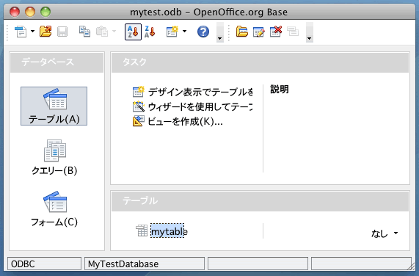
Task: Toggle Sort Ascending A-Z button
Action: [x=133, y=32]
